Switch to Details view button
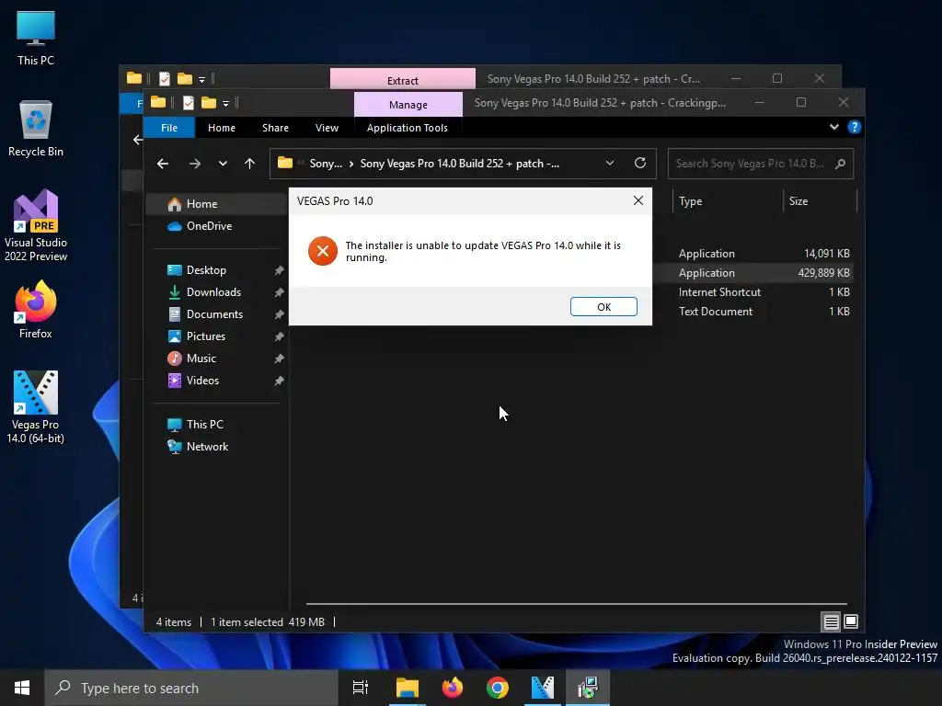 (x=831, y=622)
